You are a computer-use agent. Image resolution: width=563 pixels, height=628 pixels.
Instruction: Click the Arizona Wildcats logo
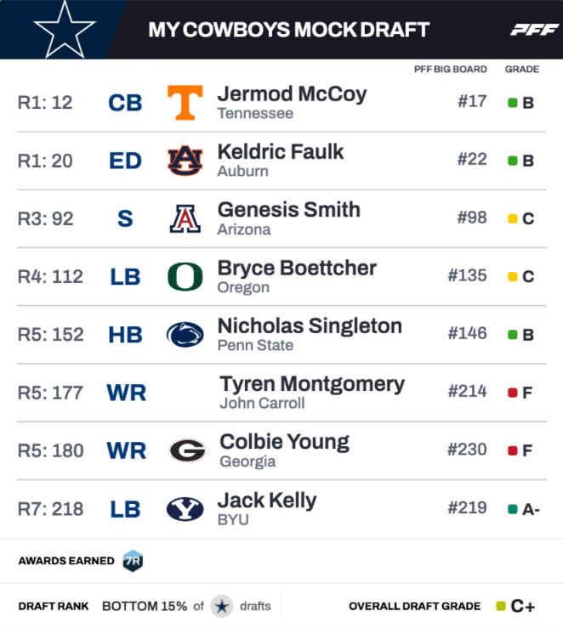click(x=185, y=218)
